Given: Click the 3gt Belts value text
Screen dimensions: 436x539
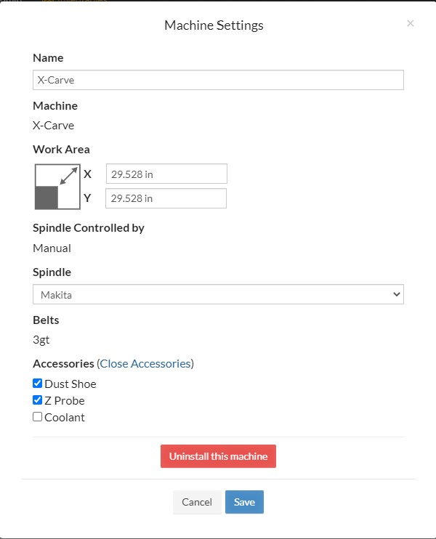Looking at the screenshot, I should tap(41, 339).
